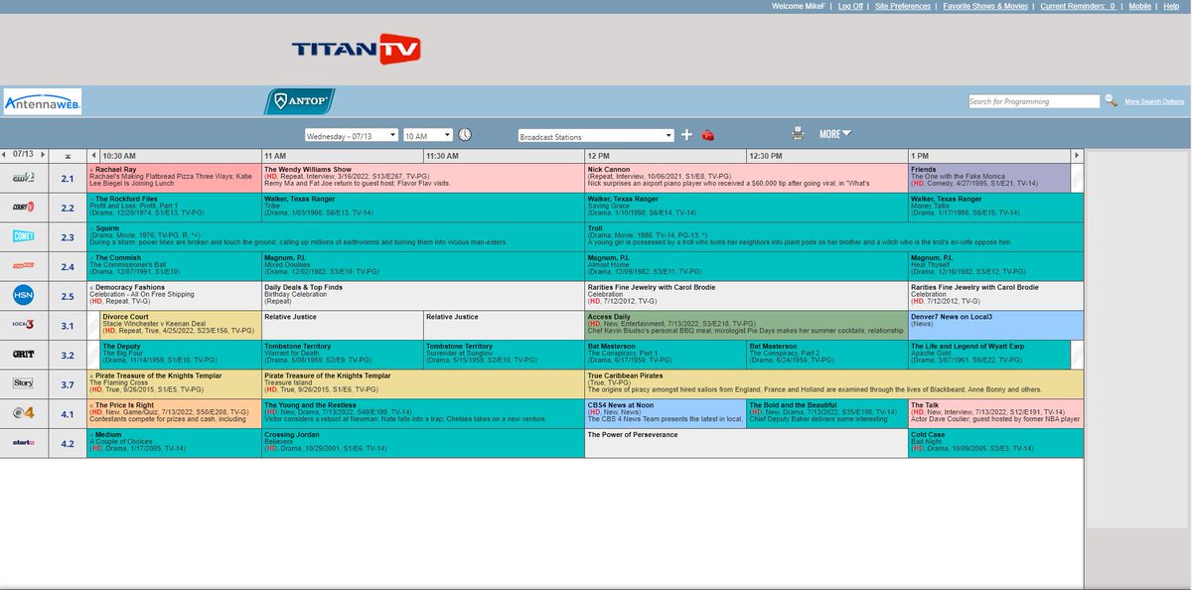Open the Mobile link

click(x=1140, y=6)
